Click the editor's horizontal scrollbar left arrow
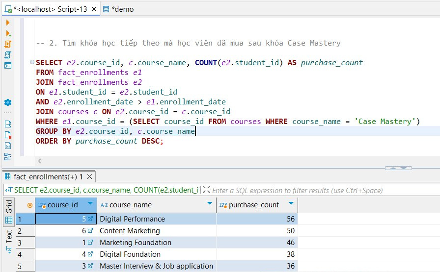This screenshot has height=272, width=440. [x=40, y=161]
